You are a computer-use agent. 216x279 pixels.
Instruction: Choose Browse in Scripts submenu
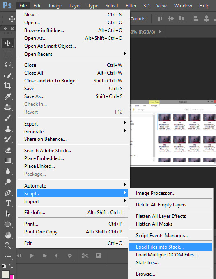(x=170, y=274)
